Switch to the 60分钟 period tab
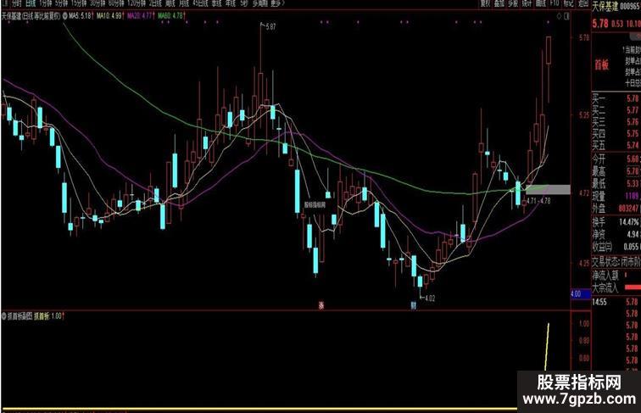The image size is (641, 413). click(116, 3)
